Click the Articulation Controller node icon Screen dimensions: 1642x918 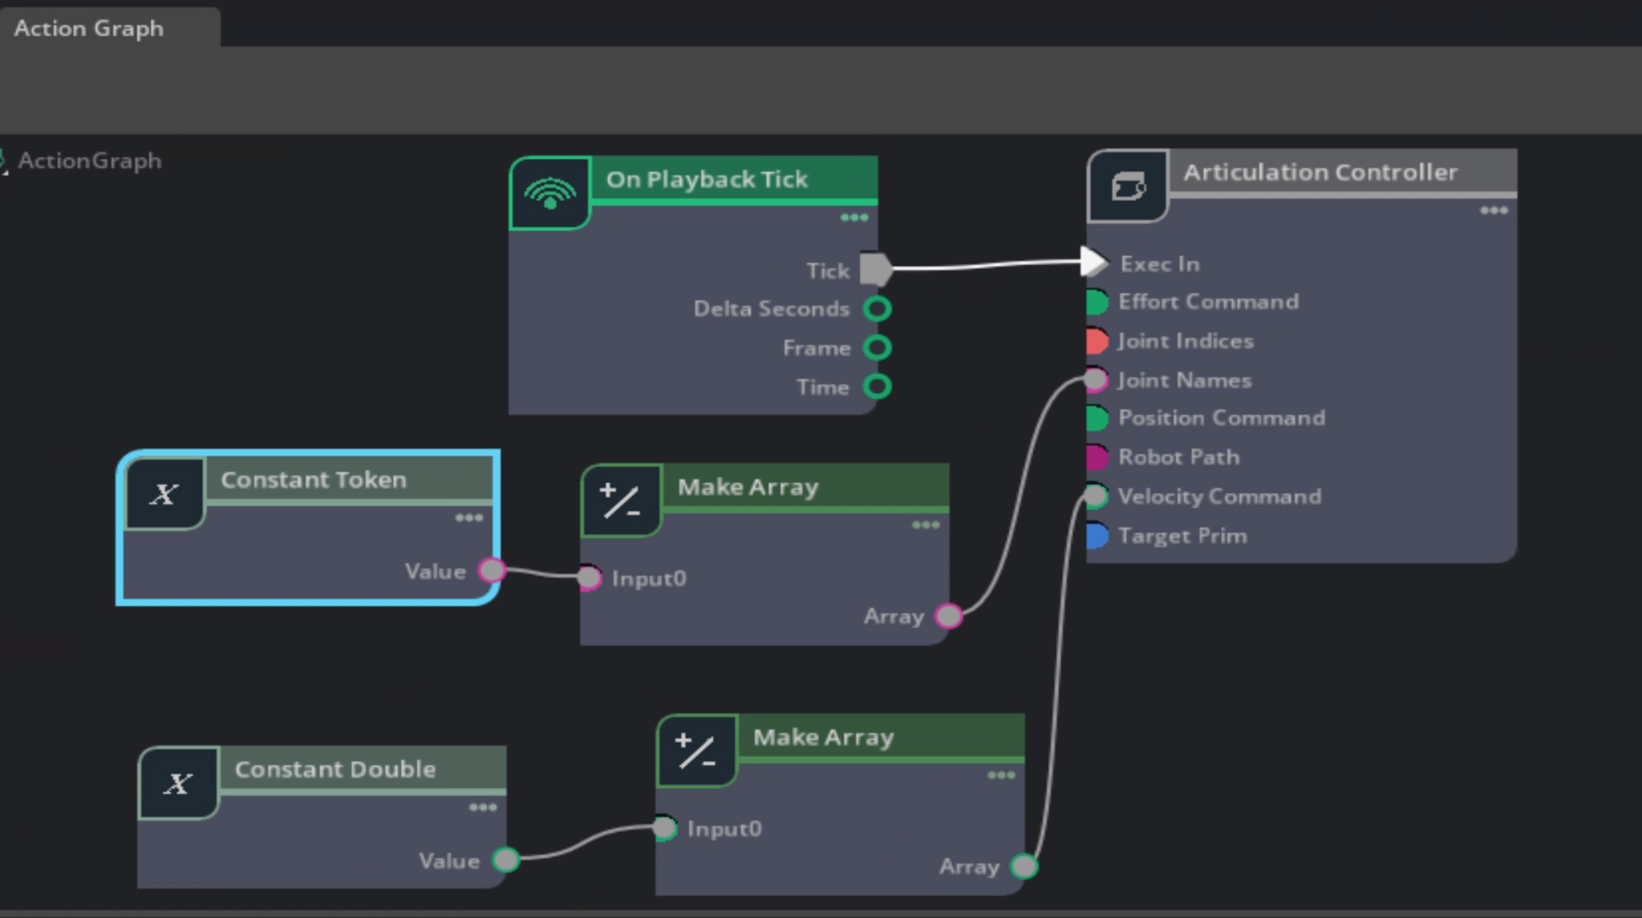tap(1128, 187)
